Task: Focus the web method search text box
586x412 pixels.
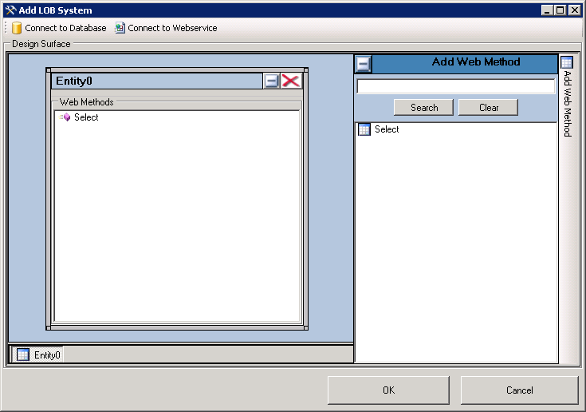Action: [455, 86]
